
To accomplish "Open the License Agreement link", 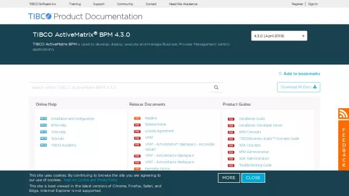I will click(x=159, y=131).
